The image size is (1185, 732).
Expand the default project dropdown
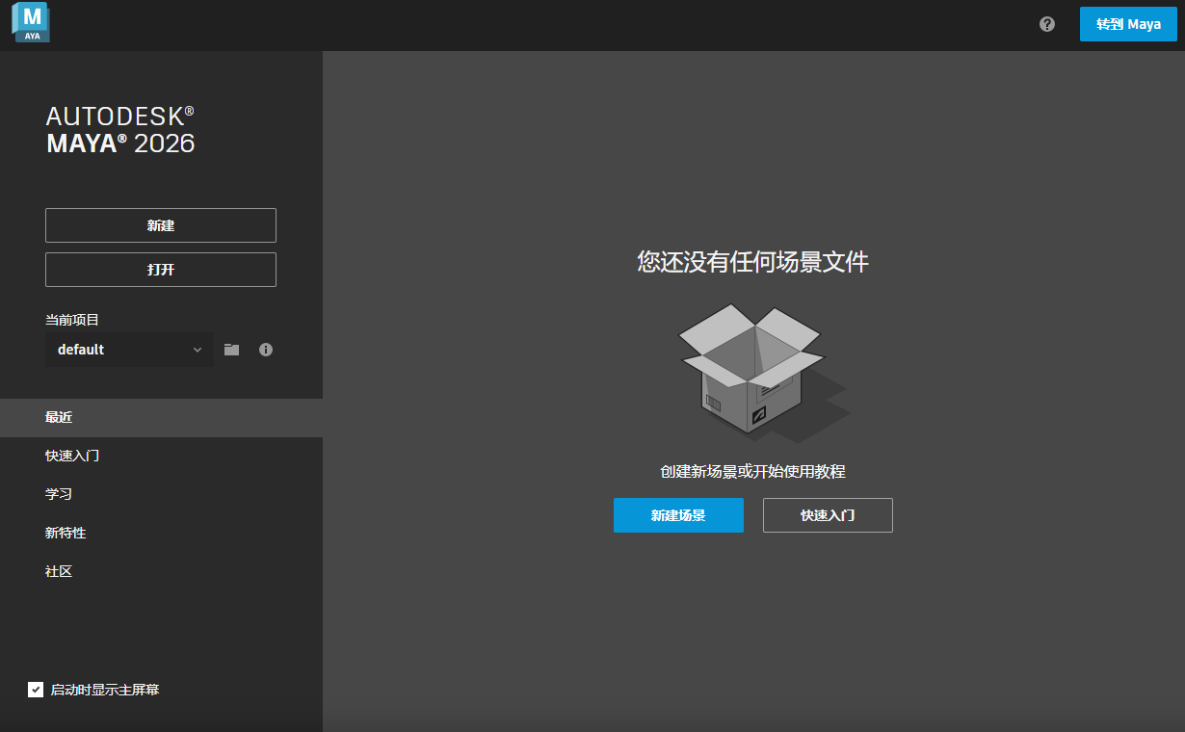129,350
